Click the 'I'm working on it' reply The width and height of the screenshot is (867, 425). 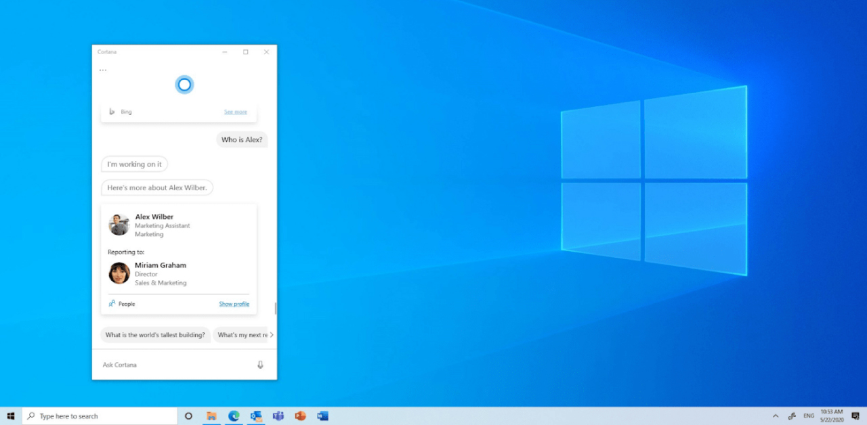click(134, 164)
